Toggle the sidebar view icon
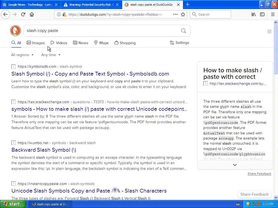This screenshot has height=208, width=278. (262, 14)
